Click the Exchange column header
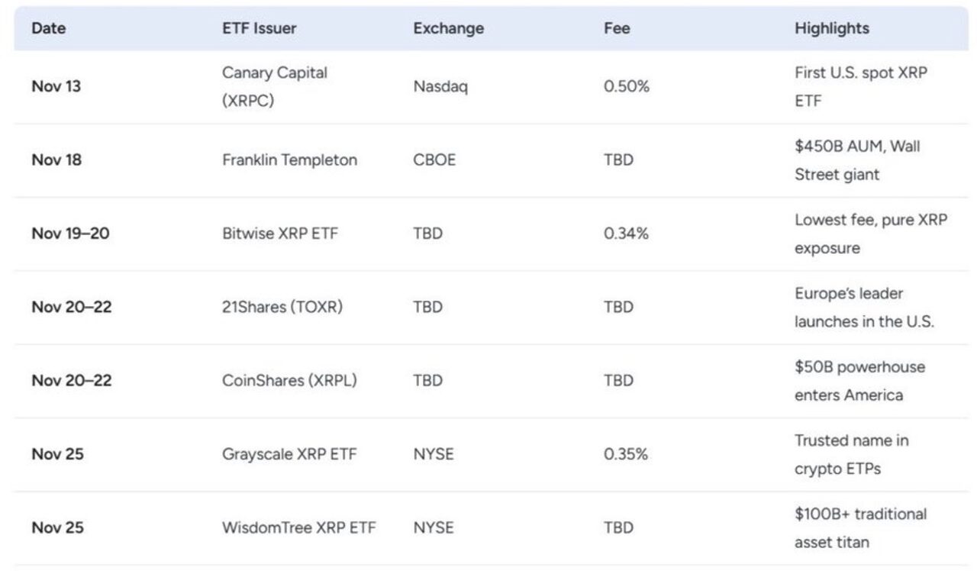Screen dimensions: 977x571 (448, 28)
